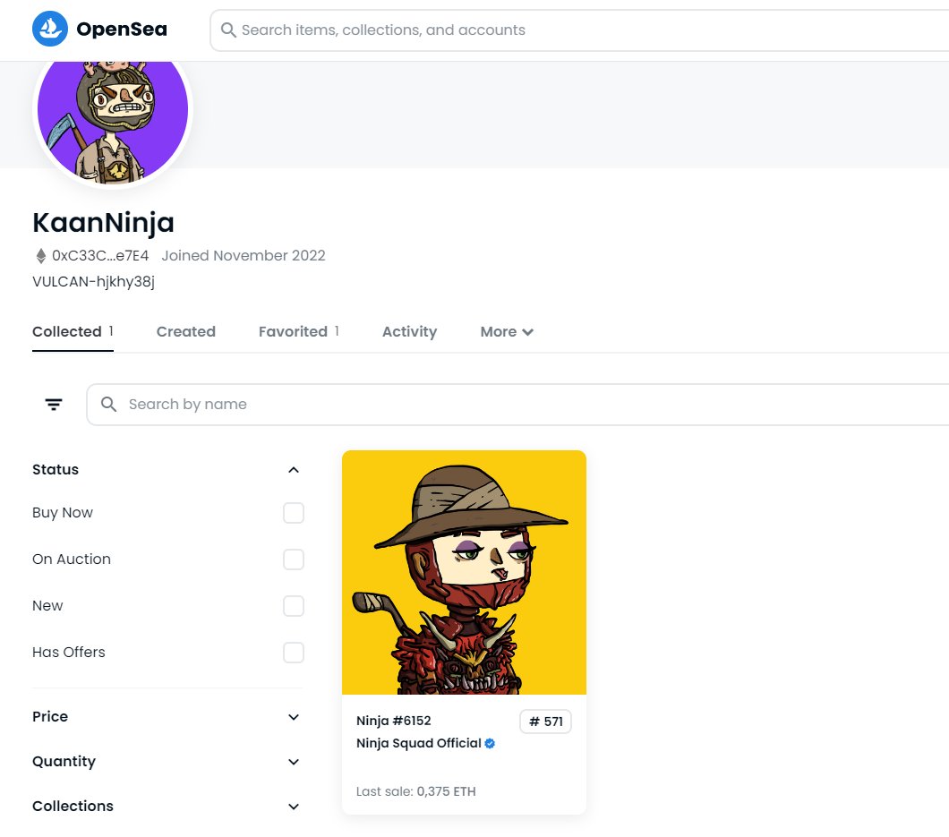Click the verified badge next to Ninja Squad Official
949x837 pixels.
coord(488,743)
